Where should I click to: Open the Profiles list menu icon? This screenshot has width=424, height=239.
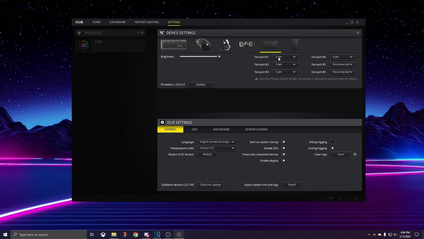(x=142, y=33)
